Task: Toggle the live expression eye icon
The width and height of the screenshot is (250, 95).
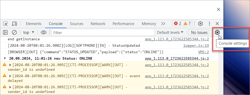Action: point(43,33)
